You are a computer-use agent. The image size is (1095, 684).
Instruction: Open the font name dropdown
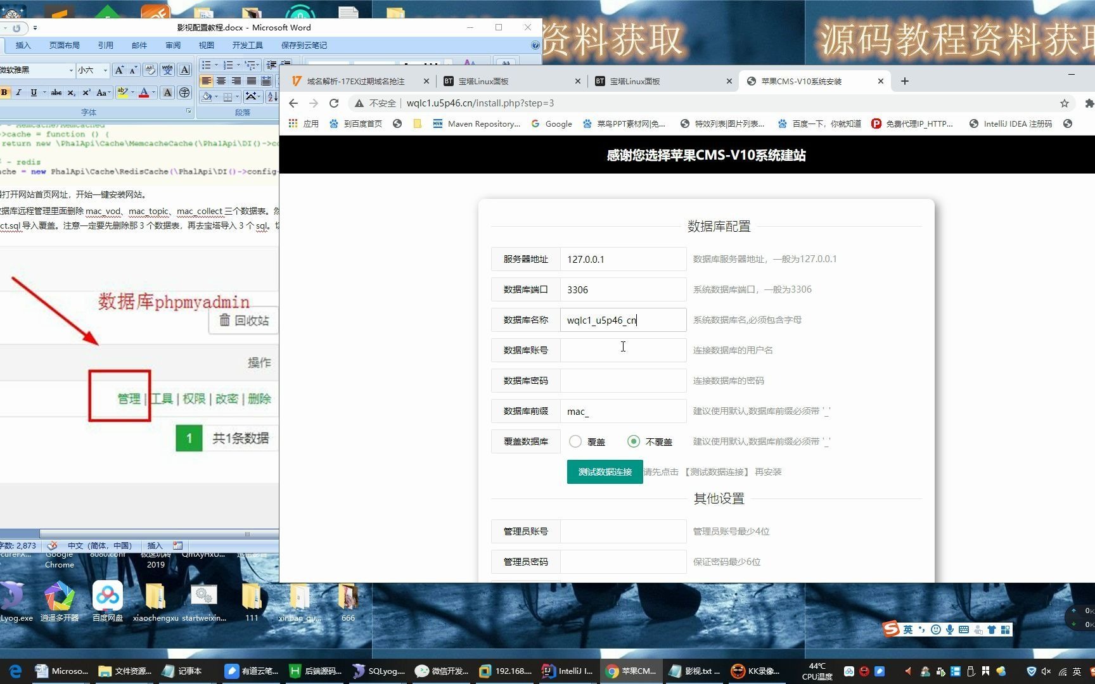point(71,70)
